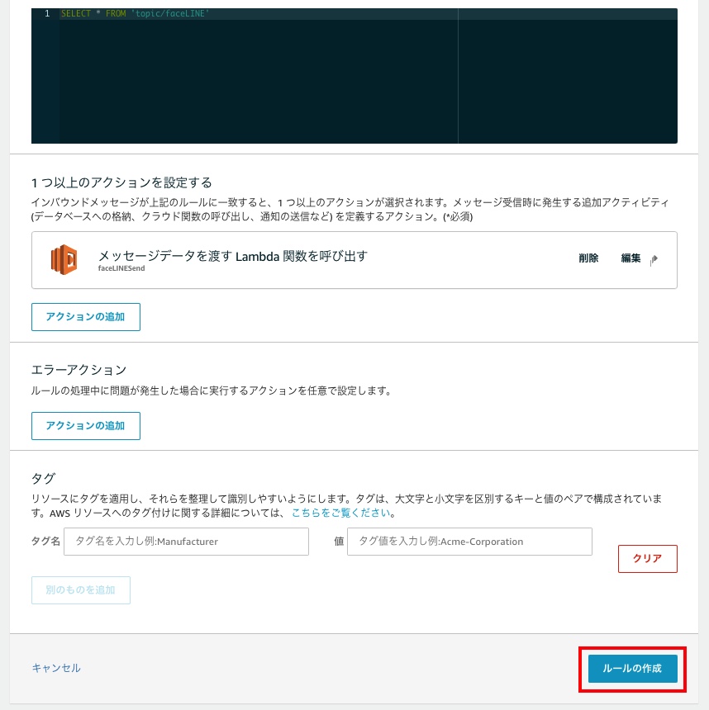This screenshot has width=709, height=710.
Task: Click the Lambda action card
Action: coord(354,260)
